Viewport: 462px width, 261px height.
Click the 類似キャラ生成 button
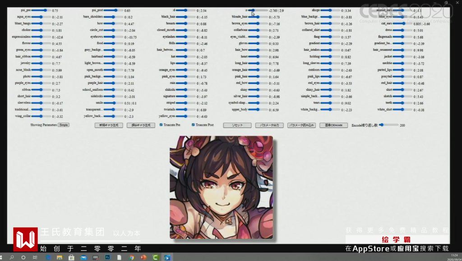point(141,125)
